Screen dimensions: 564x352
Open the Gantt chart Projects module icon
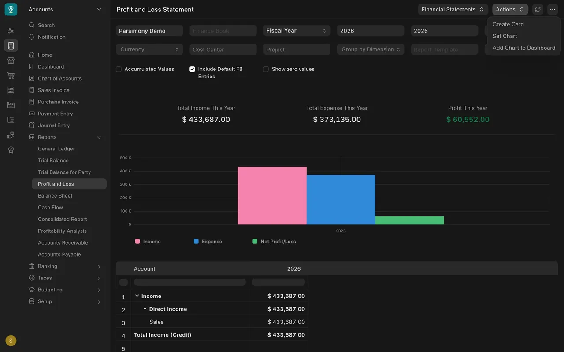(x=11, y=120)
